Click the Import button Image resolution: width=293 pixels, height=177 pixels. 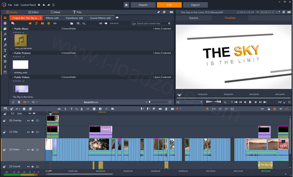click(x=143, y=5)
